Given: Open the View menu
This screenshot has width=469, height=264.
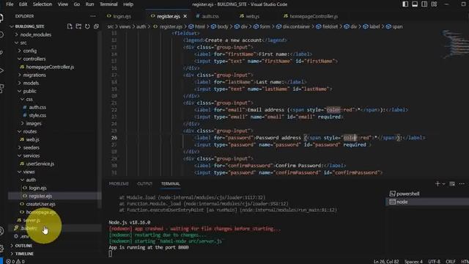Looking at the screenshot, I should click(x=62, y=4).
